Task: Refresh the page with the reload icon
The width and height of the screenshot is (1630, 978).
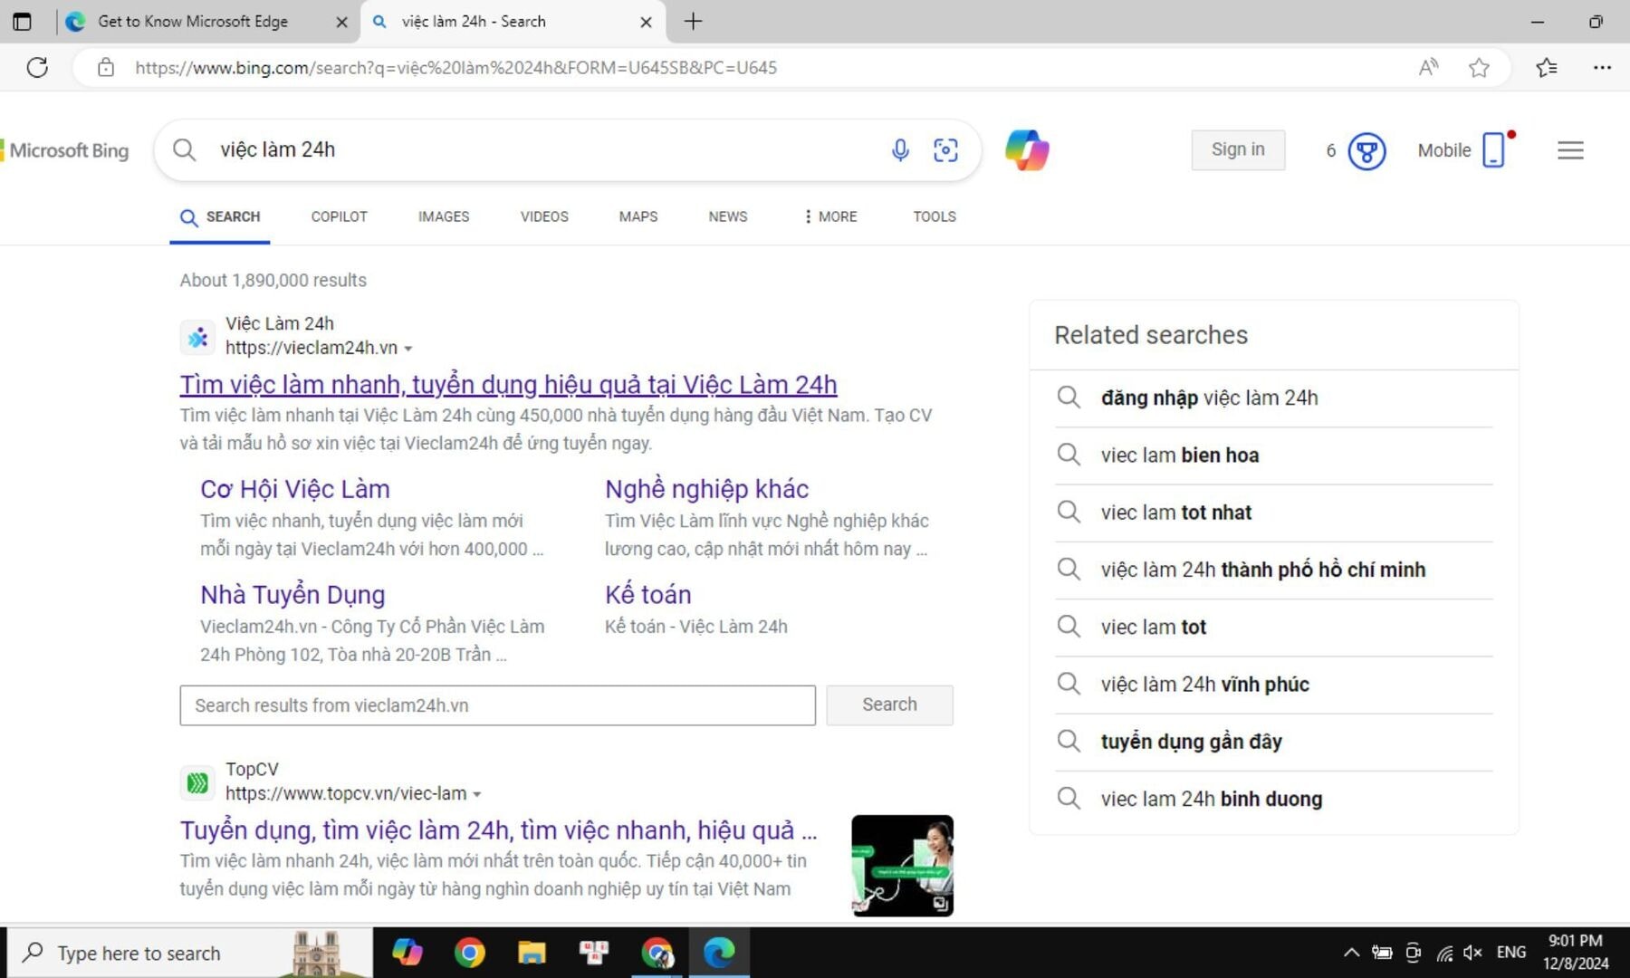Action: click(x=37, y=67)
